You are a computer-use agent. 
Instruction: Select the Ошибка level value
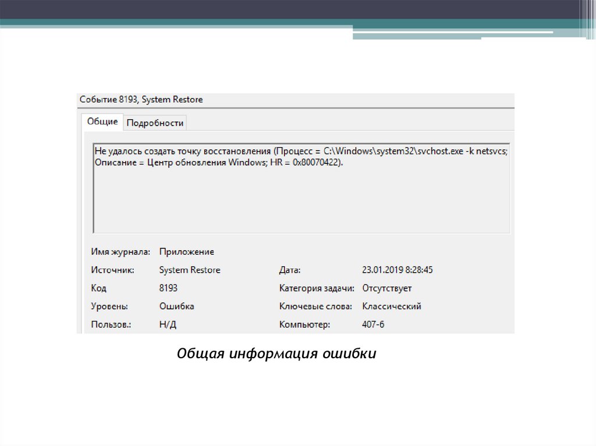pyautogui.click(x=176, y=306)
